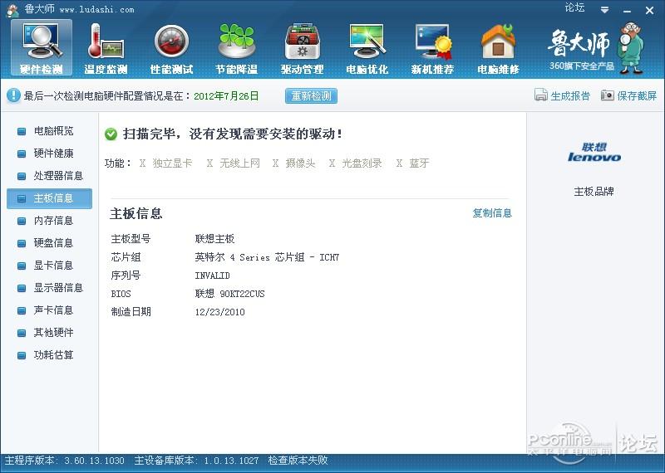Click the serial number value INVALID
The height and width of the screenshot is (473, 665).
pos(212,276)
